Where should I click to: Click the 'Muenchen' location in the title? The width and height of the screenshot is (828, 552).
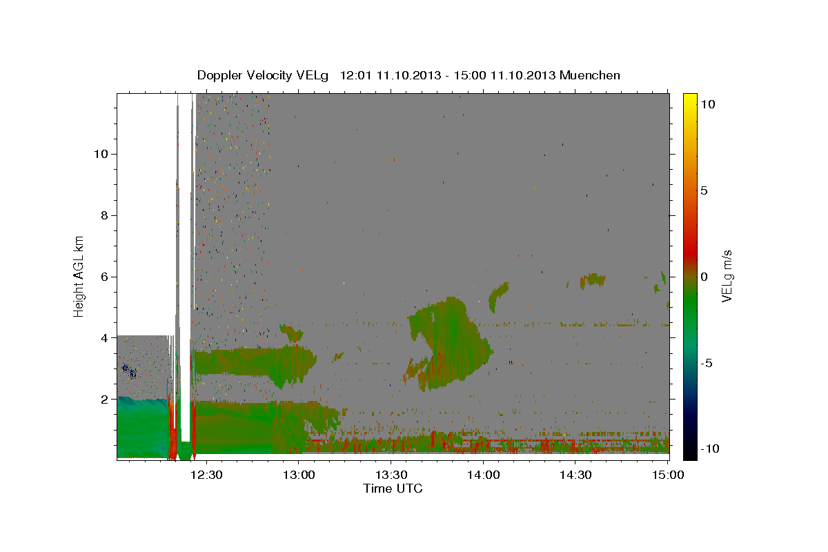point(590,75)
